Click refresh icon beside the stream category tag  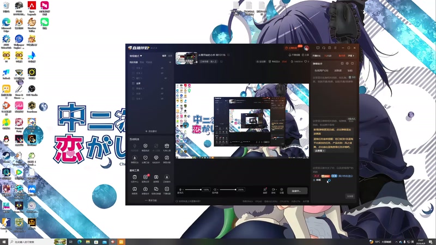(x=222, y=62)
